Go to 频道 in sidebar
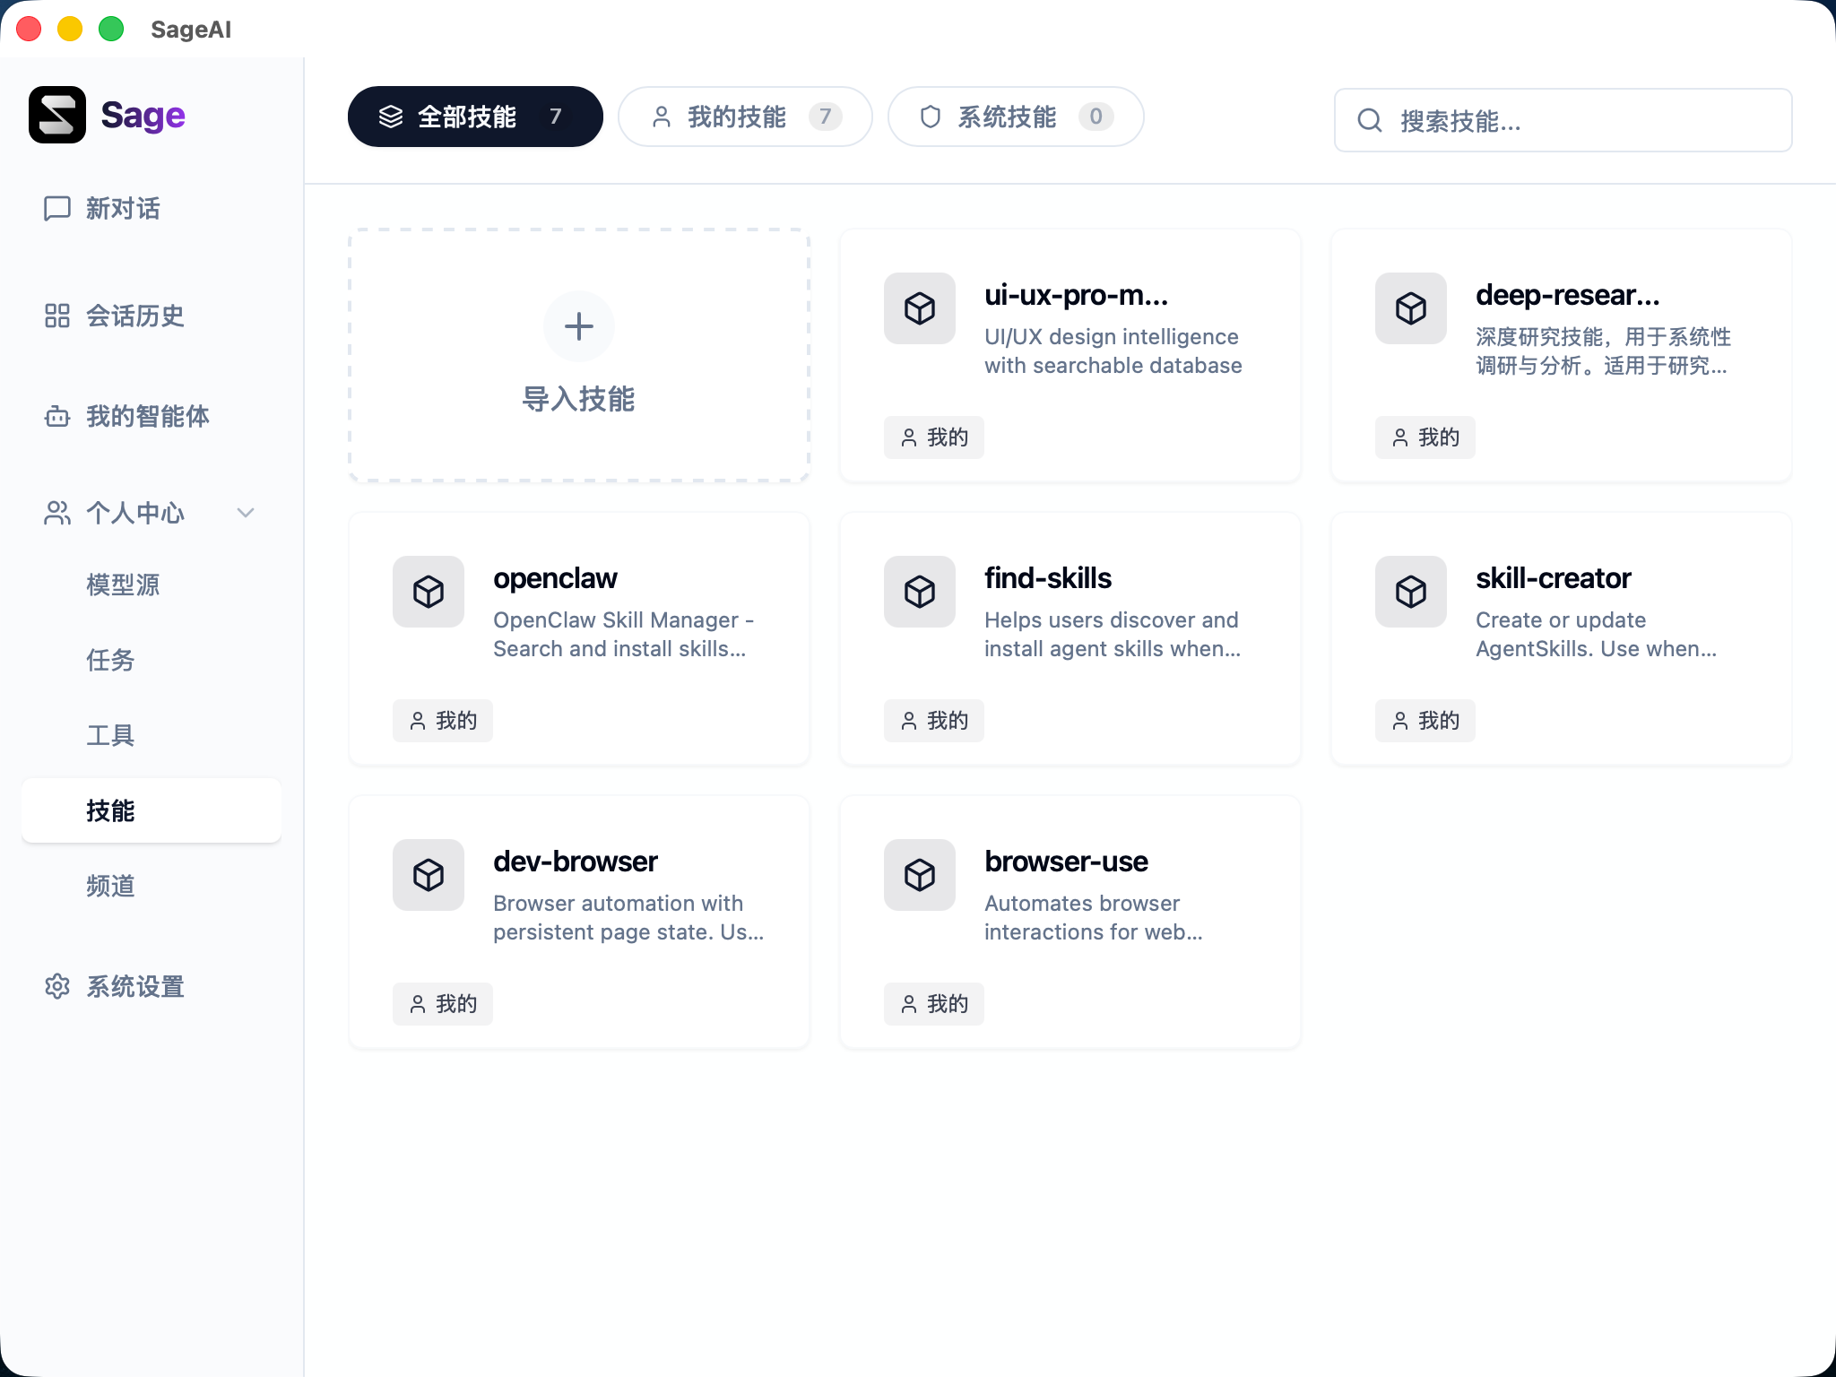The height and width of the screenshot is (1377, 1836). click(x=110, y=886)
